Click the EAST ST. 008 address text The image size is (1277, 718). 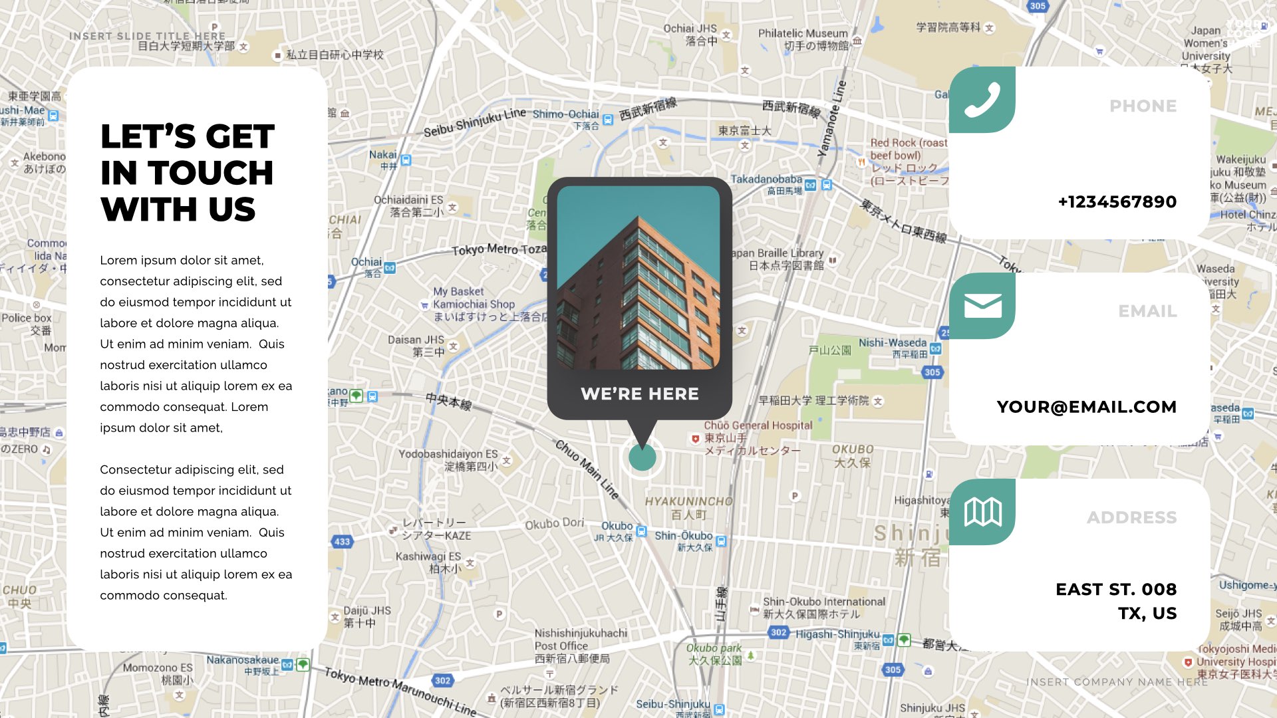(x=1115, y=590)
